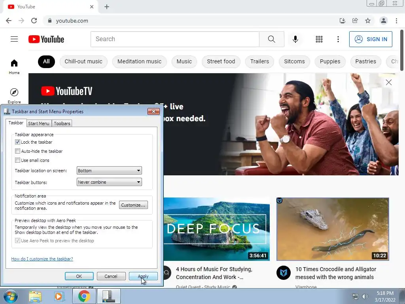This screenshot has width=405, height=304.
Task: Select the Puppies filter chip
Action: (330, 61)
